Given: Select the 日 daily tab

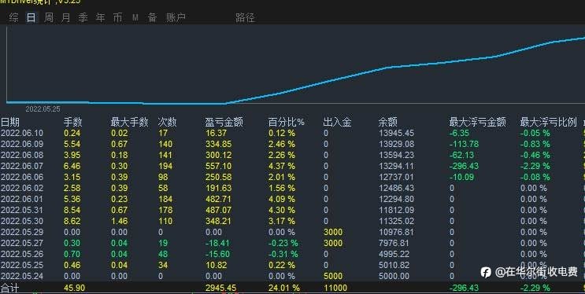Looking at the screenshot, I should [x=31, y=17].
